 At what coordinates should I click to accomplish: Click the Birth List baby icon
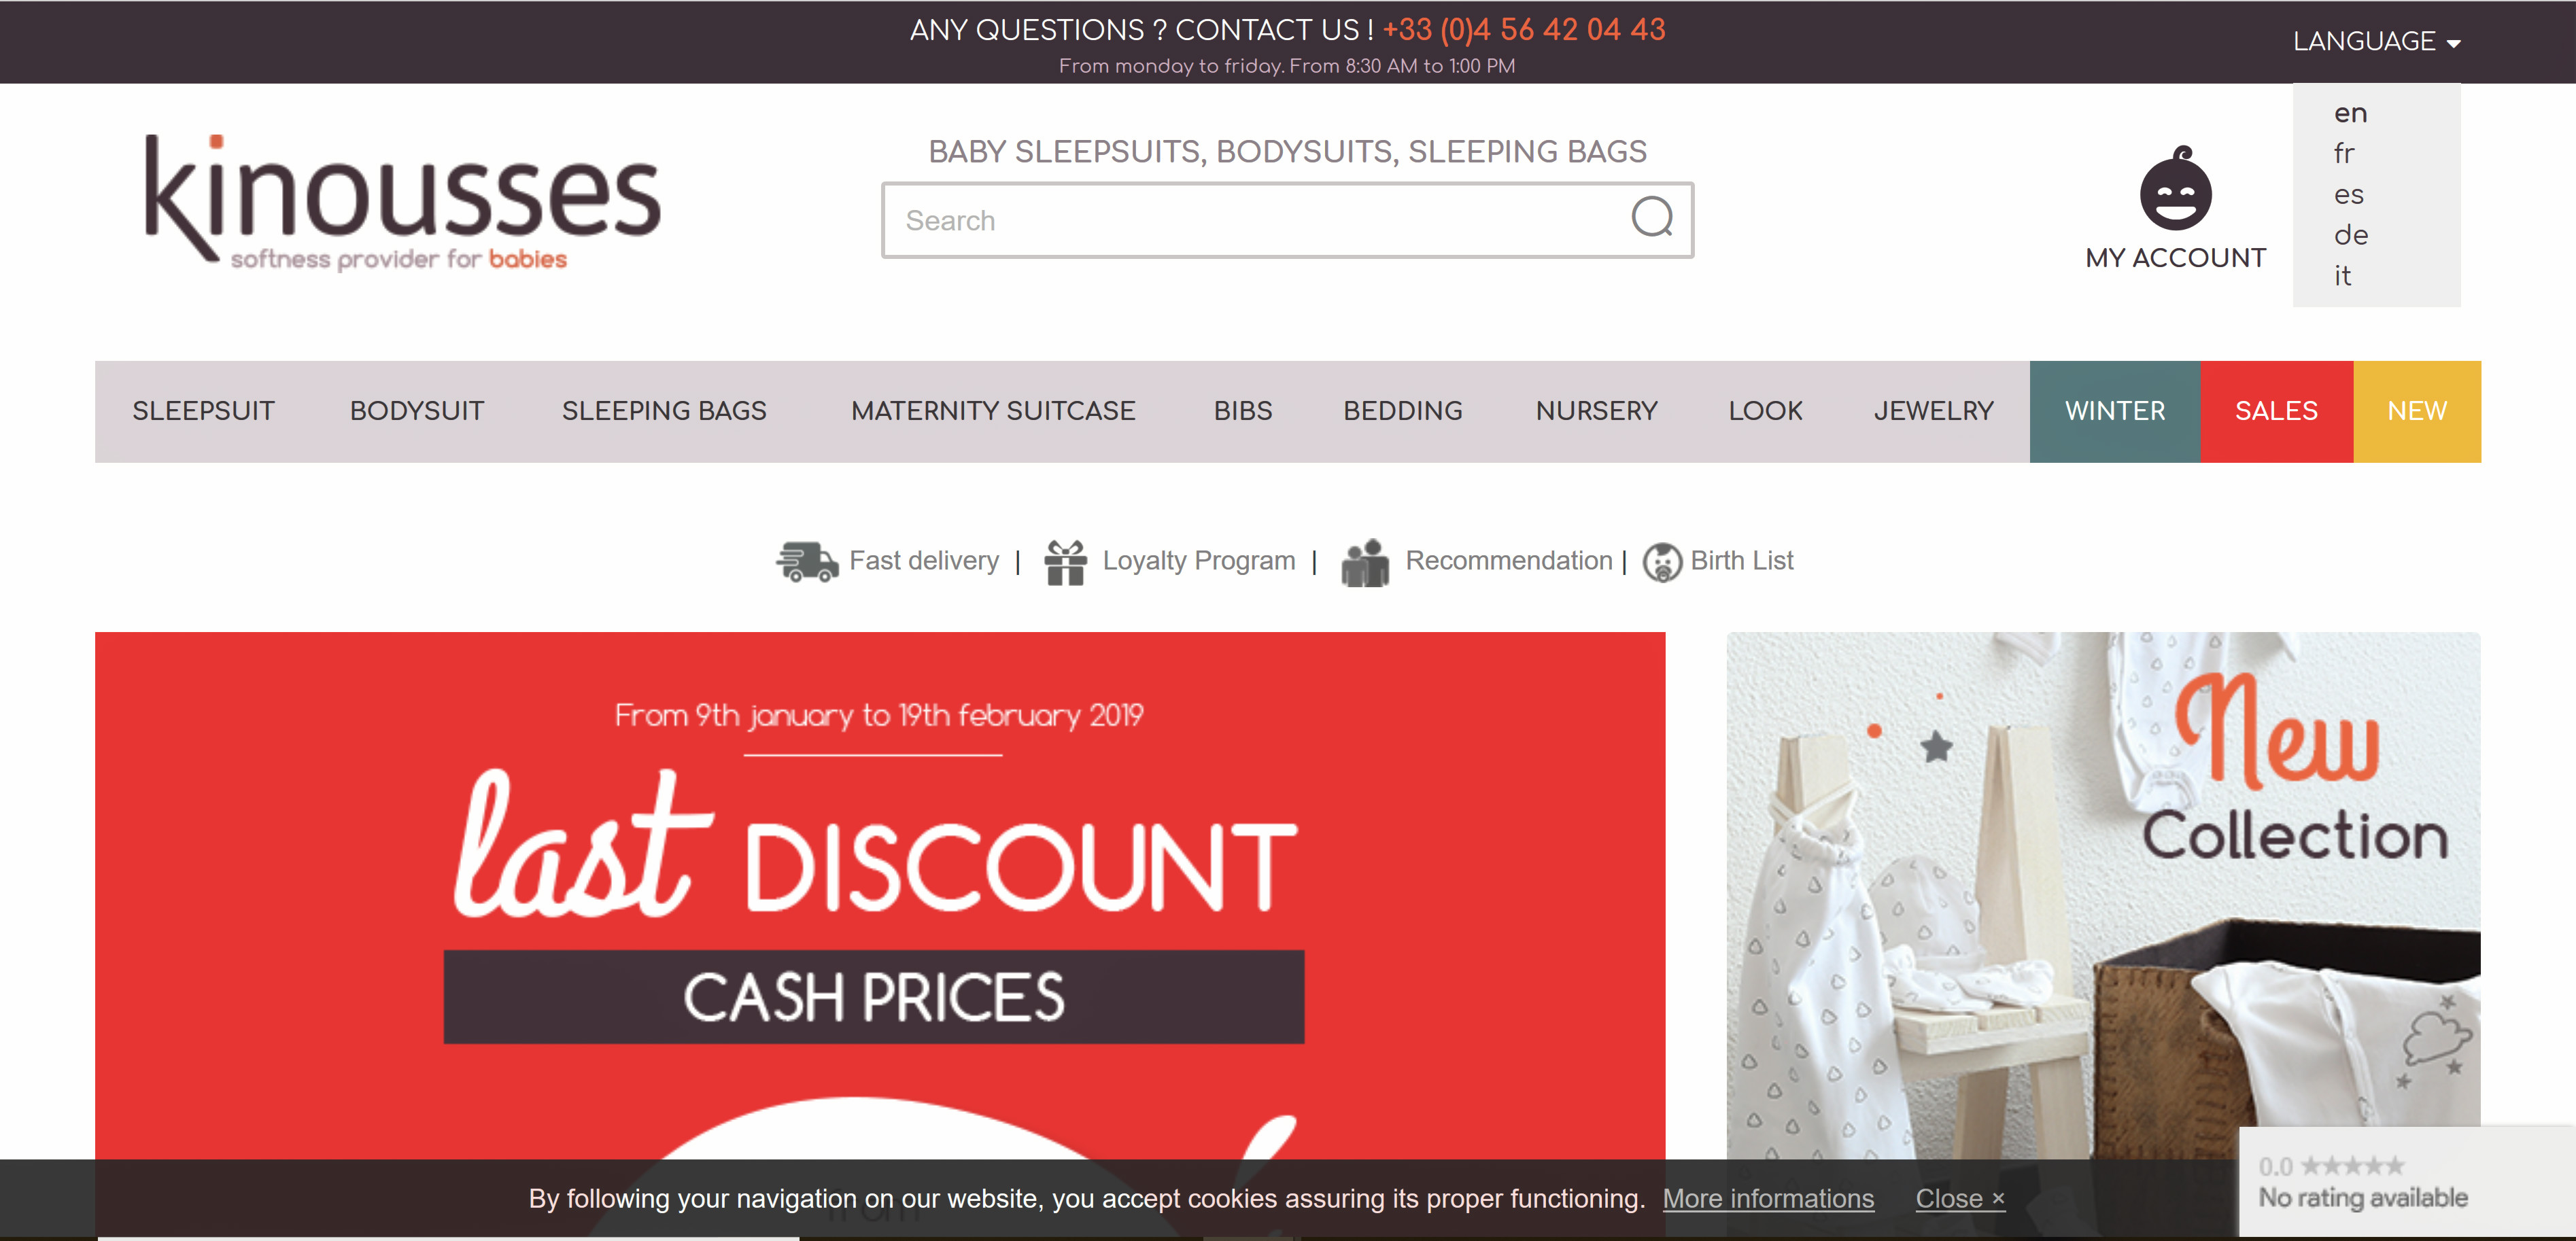1662,562
